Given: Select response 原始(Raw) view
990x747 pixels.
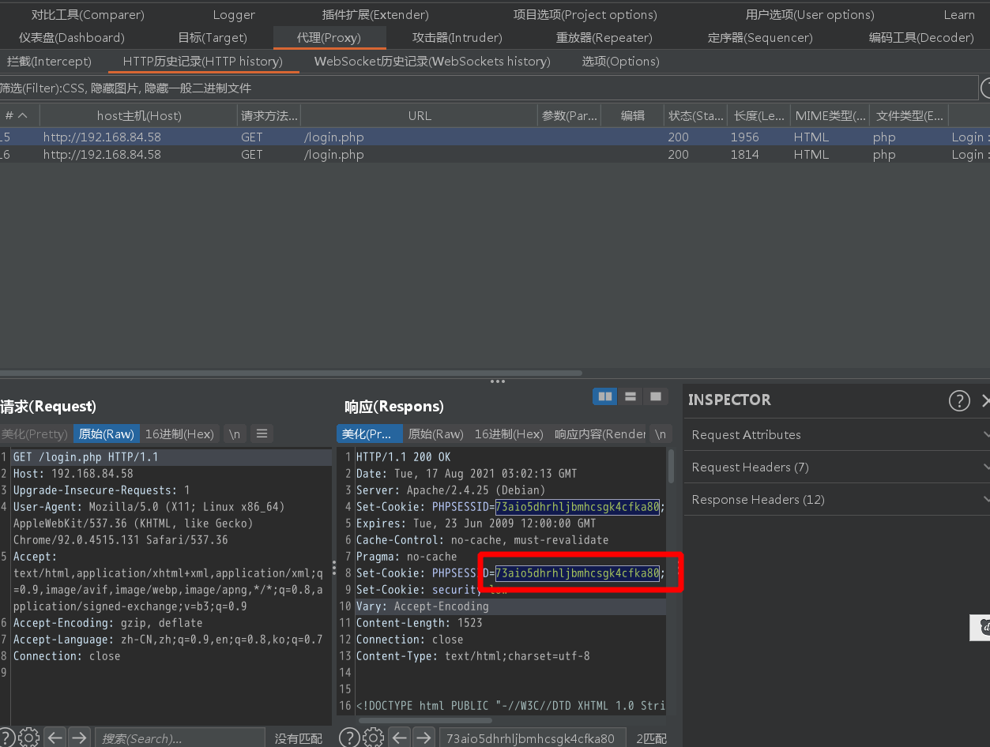Looking at the screenshot, I should pyautogui.click(x=435, y=434).
